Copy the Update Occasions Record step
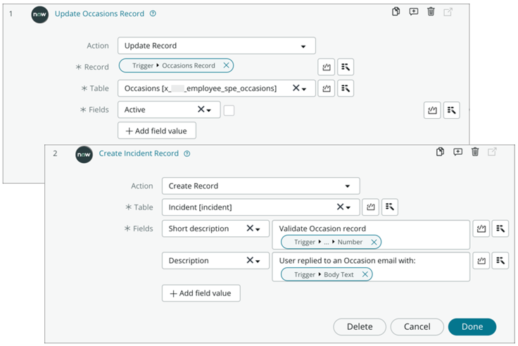This screenshot has height=346, width=518. [397, 12]
